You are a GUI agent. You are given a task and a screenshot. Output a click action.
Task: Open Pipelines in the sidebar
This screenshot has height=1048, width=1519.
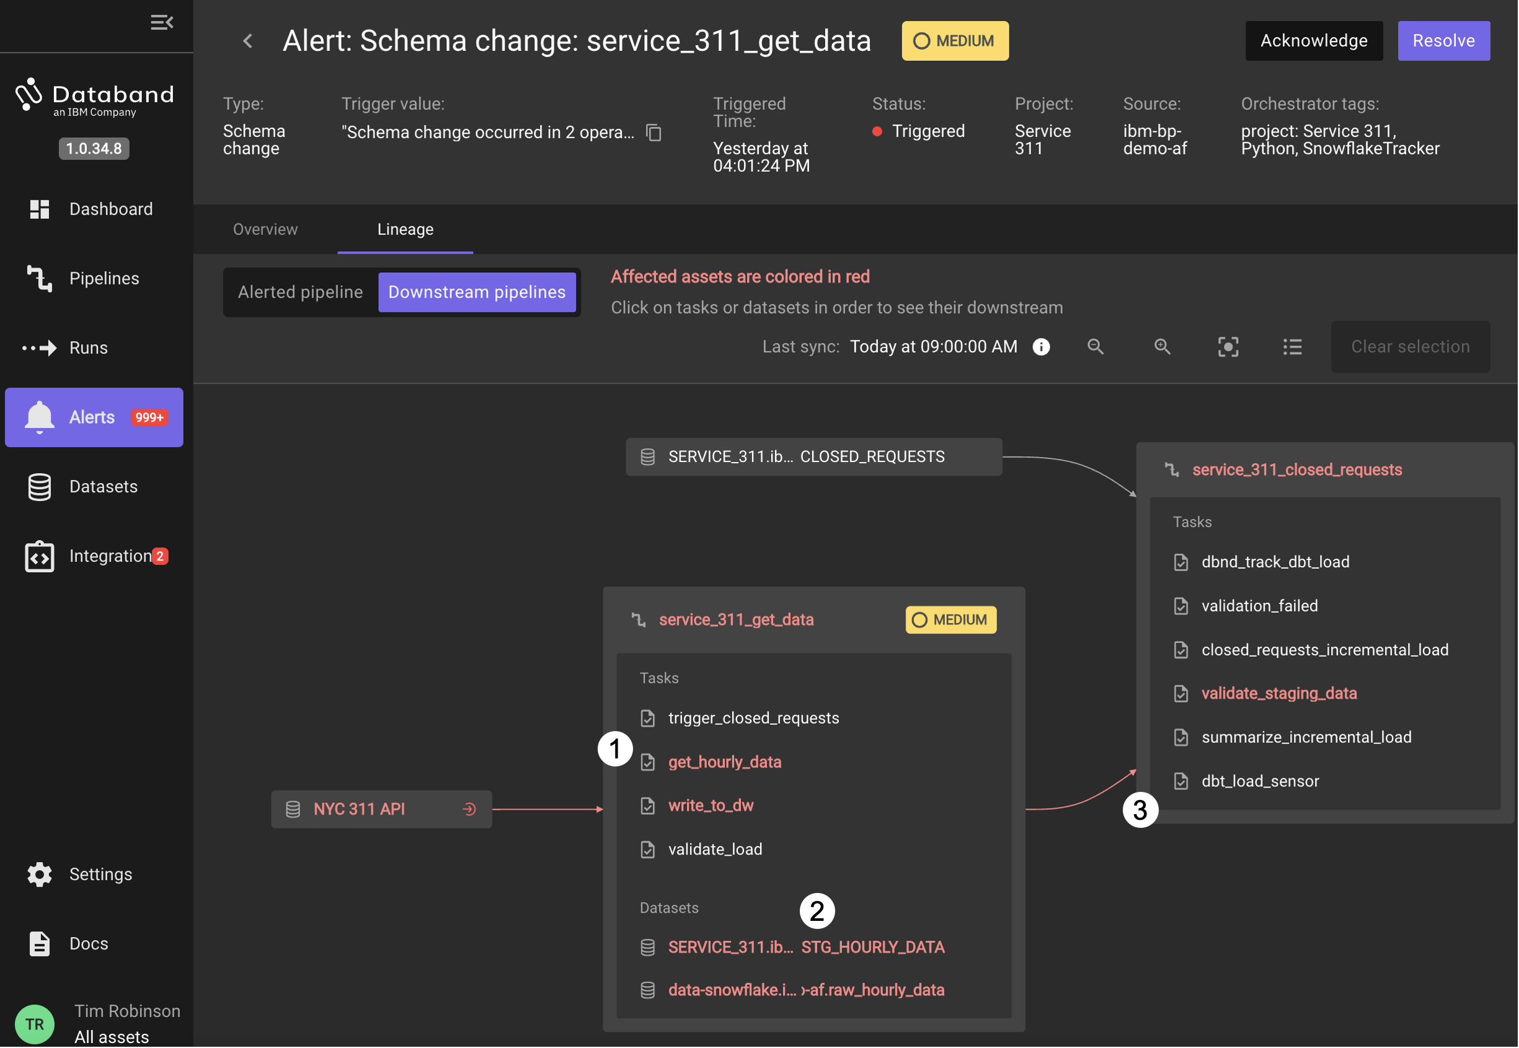pyautogui.click(x=104, y=278)
